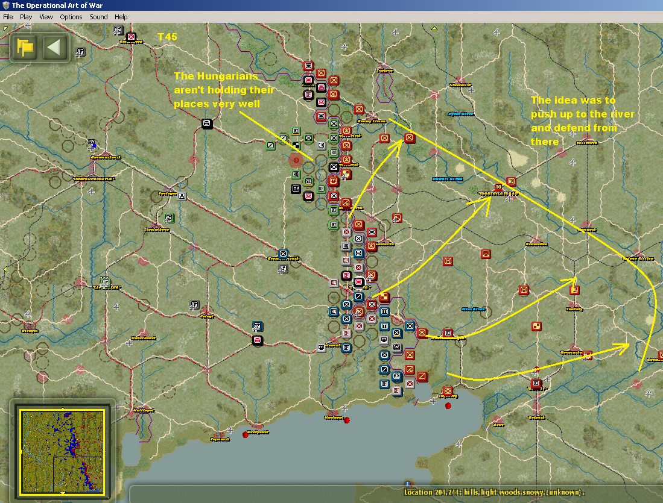Open the Options menu

click(71, 17)
